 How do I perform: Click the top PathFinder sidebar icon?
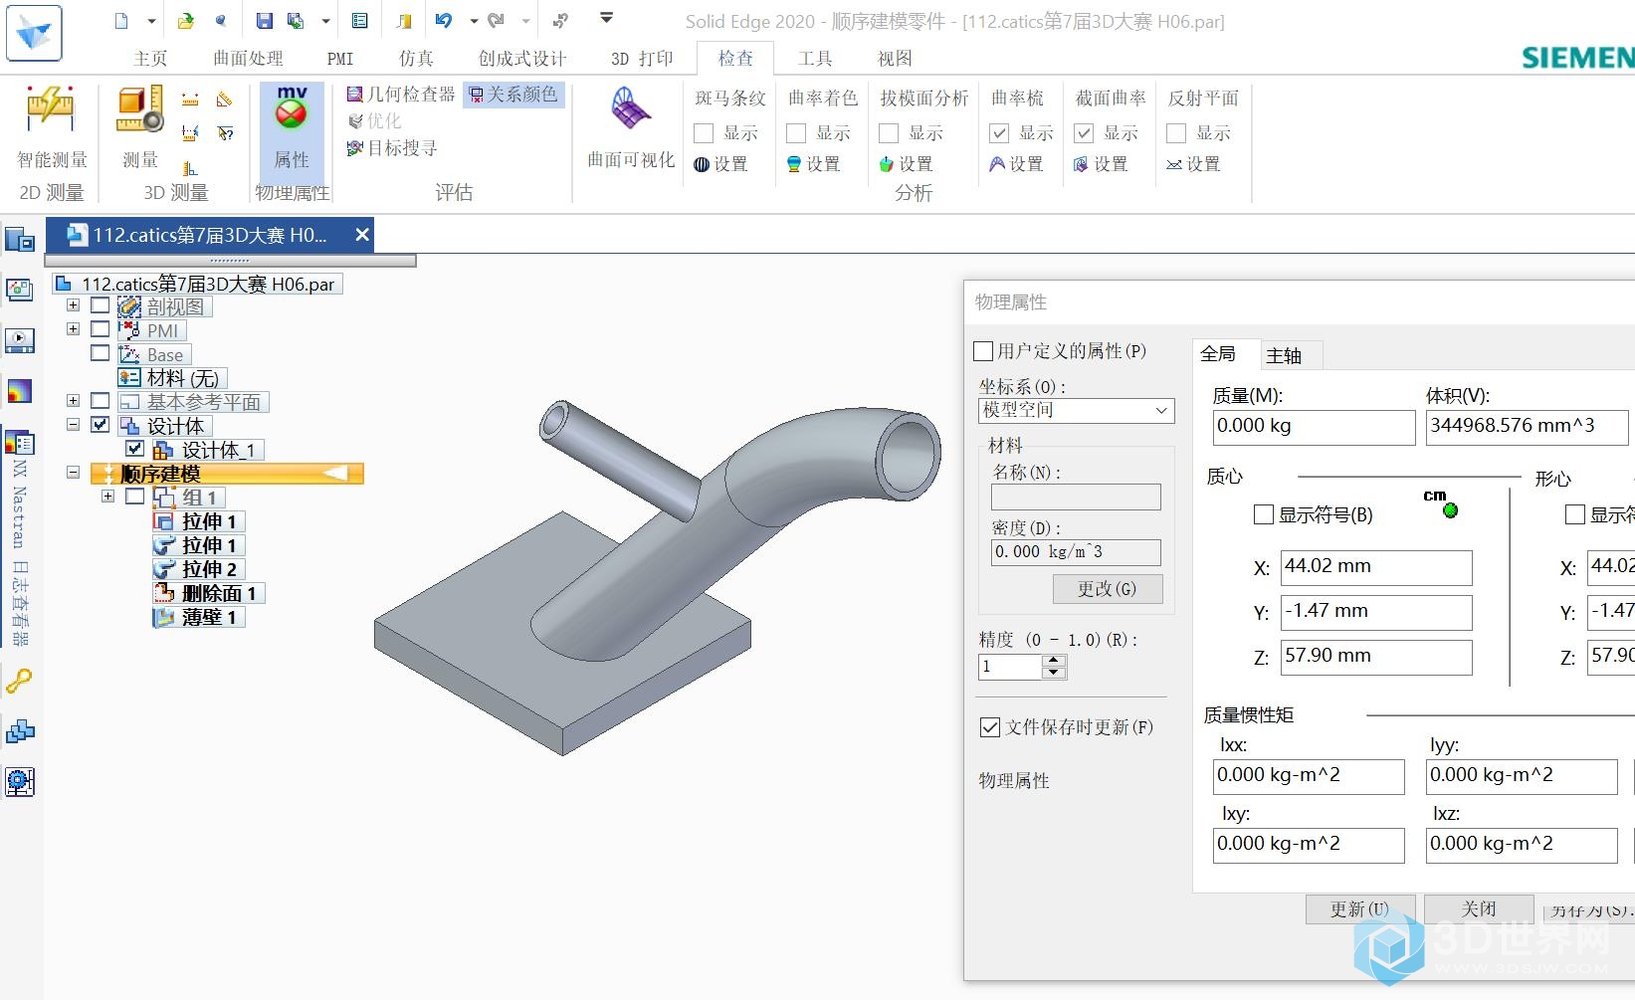(x=20, y=240)
